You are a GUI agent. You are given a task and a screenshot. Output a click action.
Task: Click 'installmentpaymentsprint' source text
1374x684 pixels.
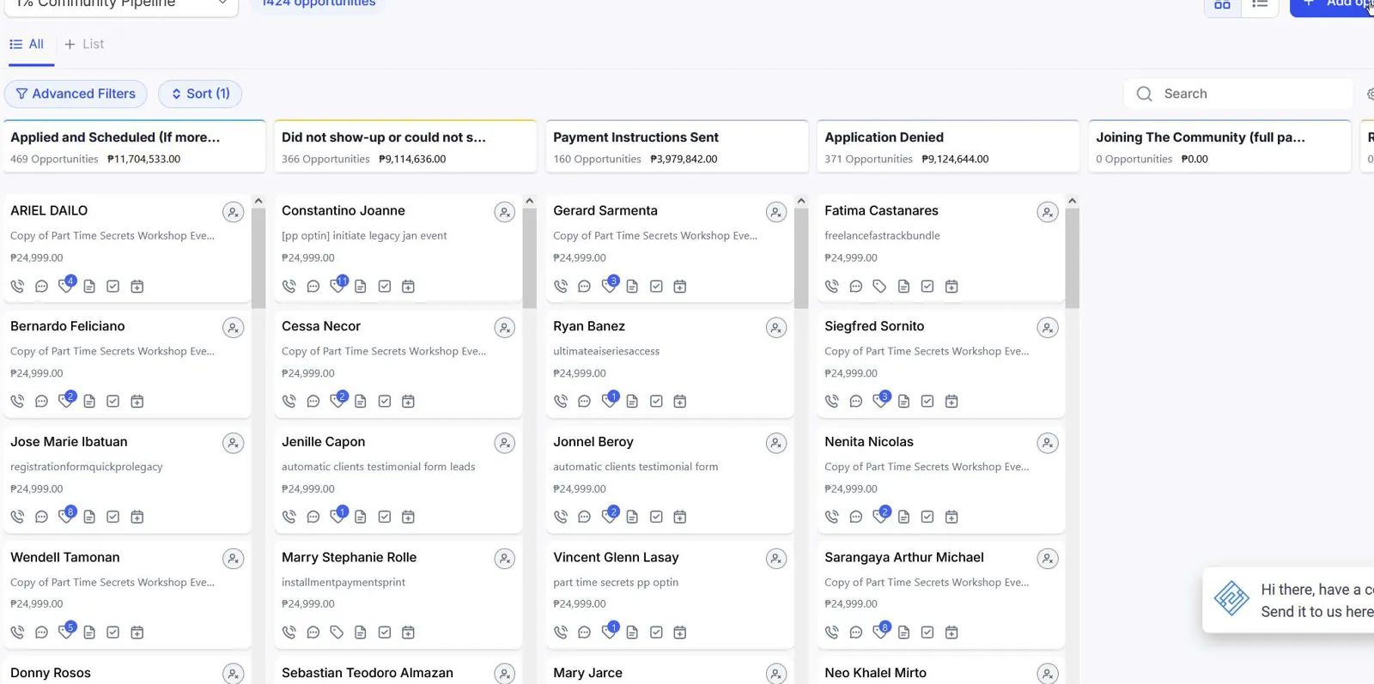coord(343,583)
